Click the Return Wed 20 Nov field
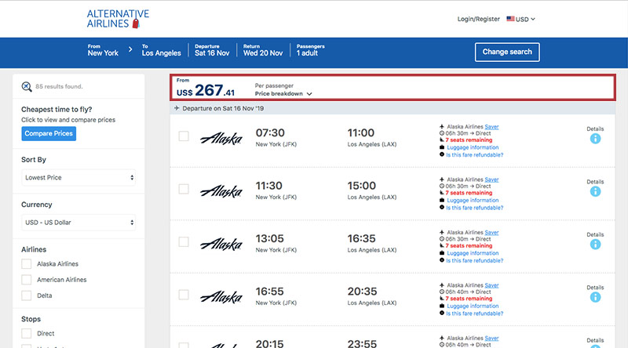This screenshot has height=348, width=628. pyautogui.click(x=263, y=50)
